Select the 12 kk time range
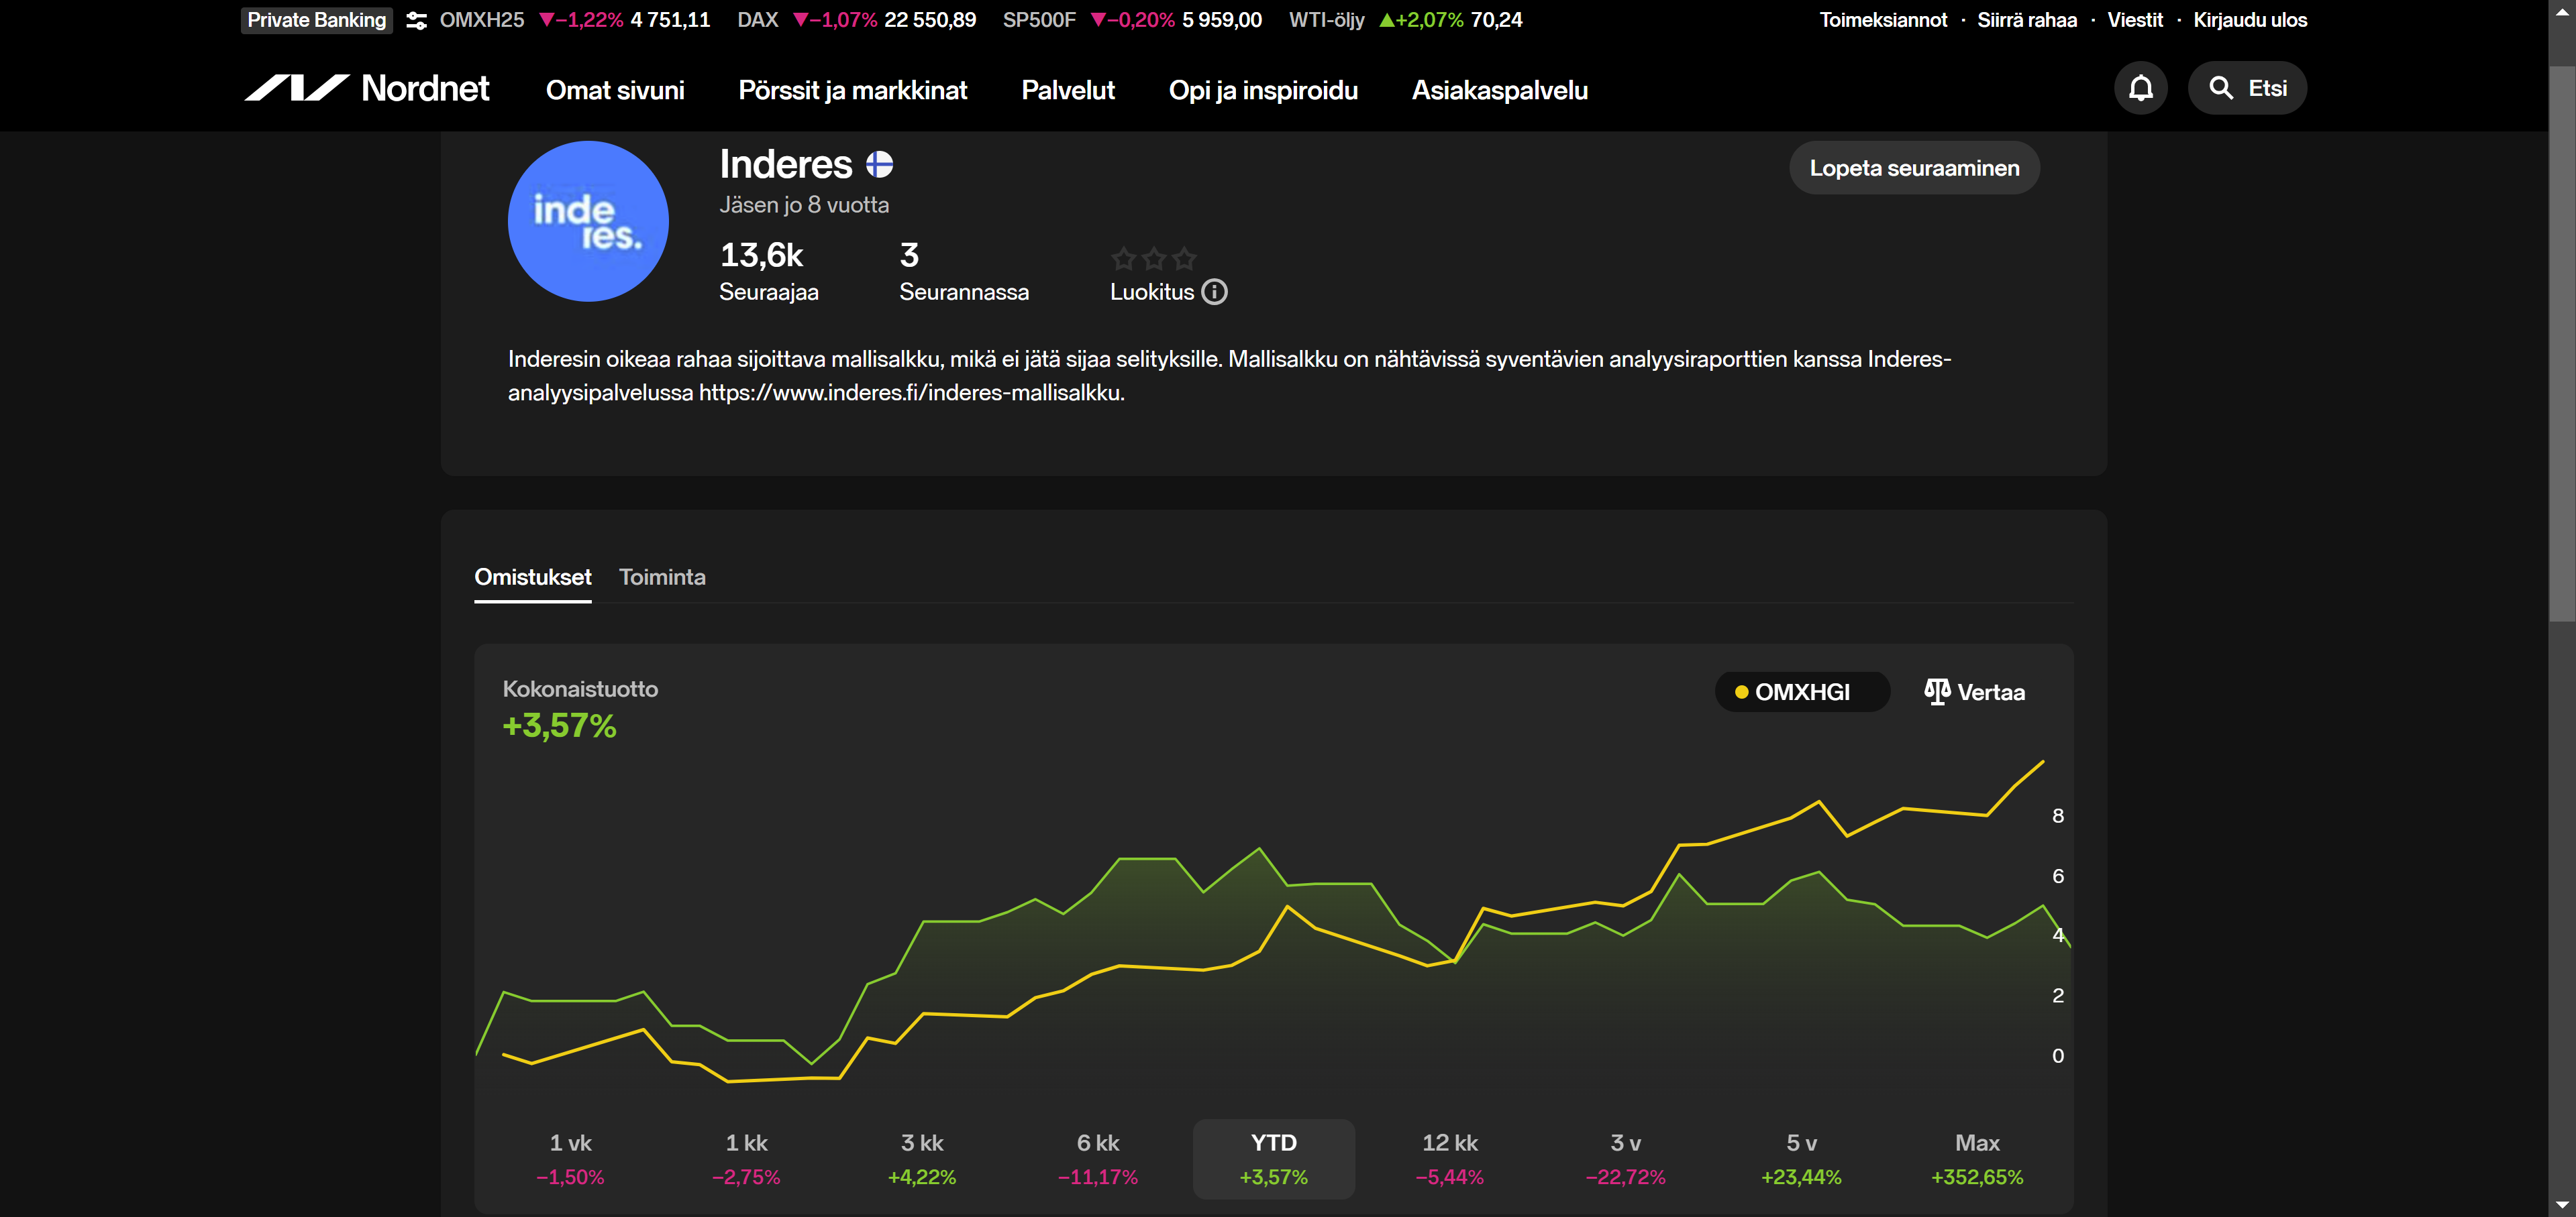Viewport: 2576px width, 1217px height. click(x=1450, y=1158)
